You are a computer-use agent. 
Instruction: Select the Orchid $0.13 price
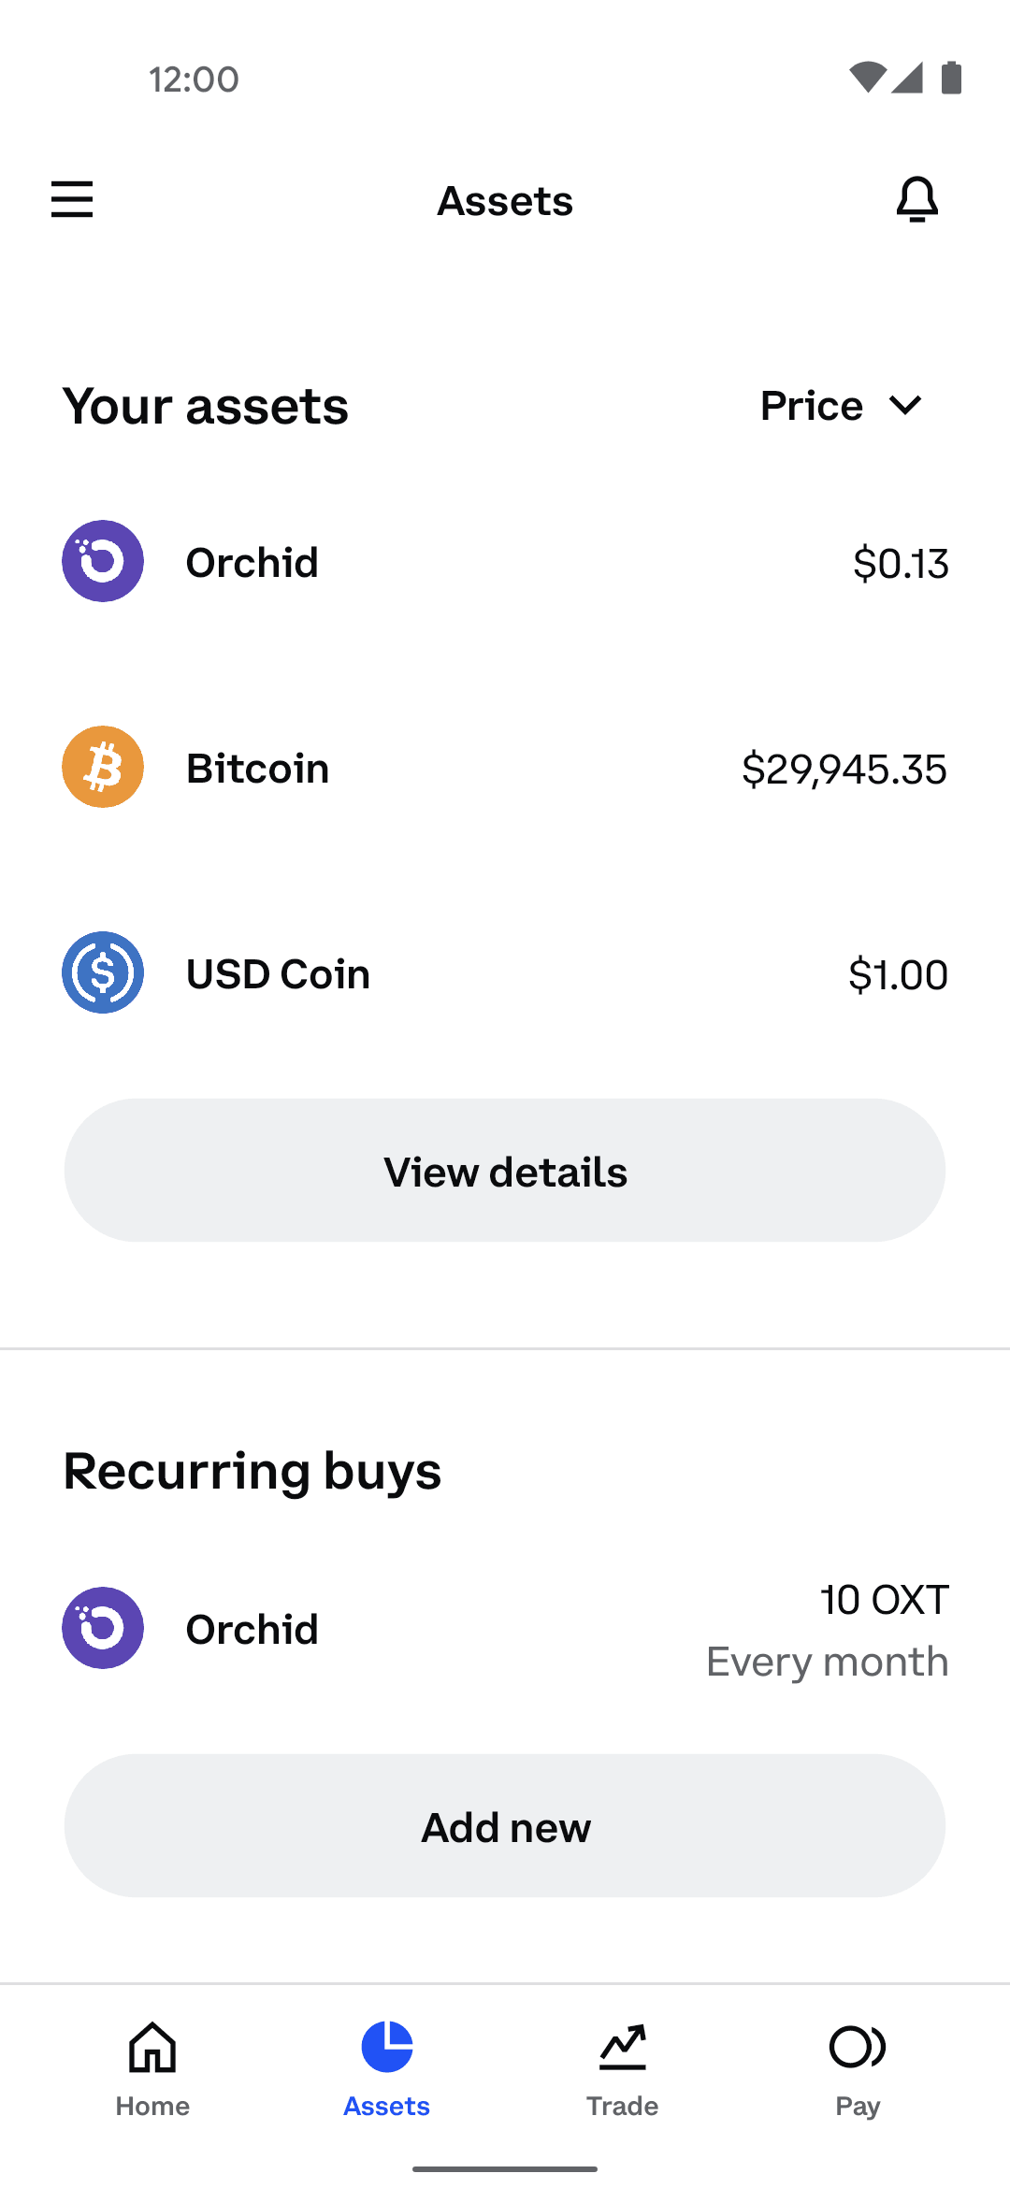[x=901, y=563]
